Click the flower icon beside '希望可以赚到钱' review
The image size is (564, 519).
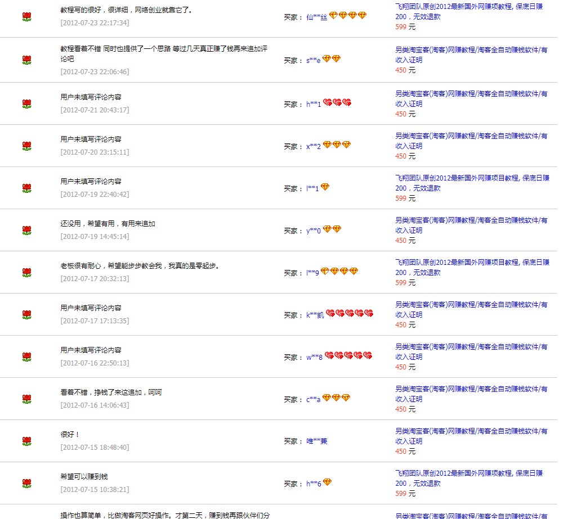coord(26,484)
